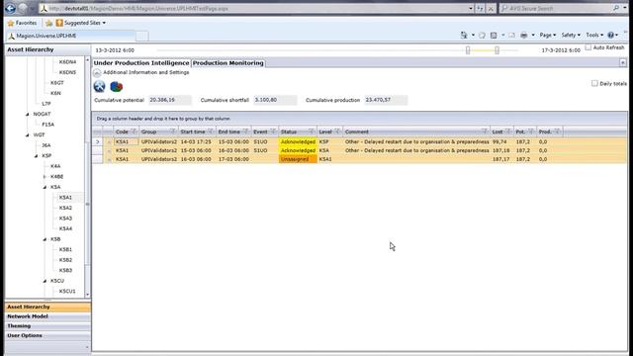Expand the K4BE tree node
The image size is (633, 356).
point(45,177)
